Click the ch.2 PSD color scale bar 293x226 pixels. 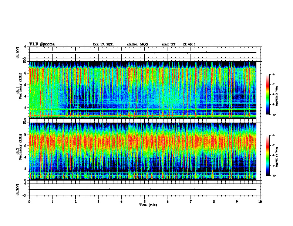coord(267,155)
